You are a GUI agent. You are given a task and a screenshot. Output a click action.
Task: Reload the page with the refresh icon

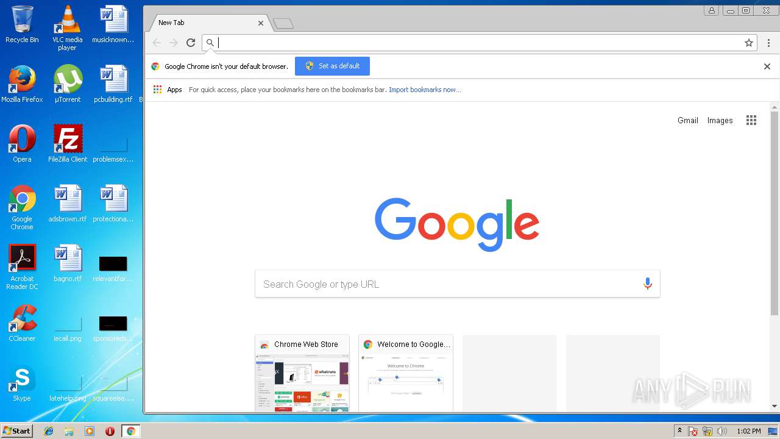[x=191, y=43]
